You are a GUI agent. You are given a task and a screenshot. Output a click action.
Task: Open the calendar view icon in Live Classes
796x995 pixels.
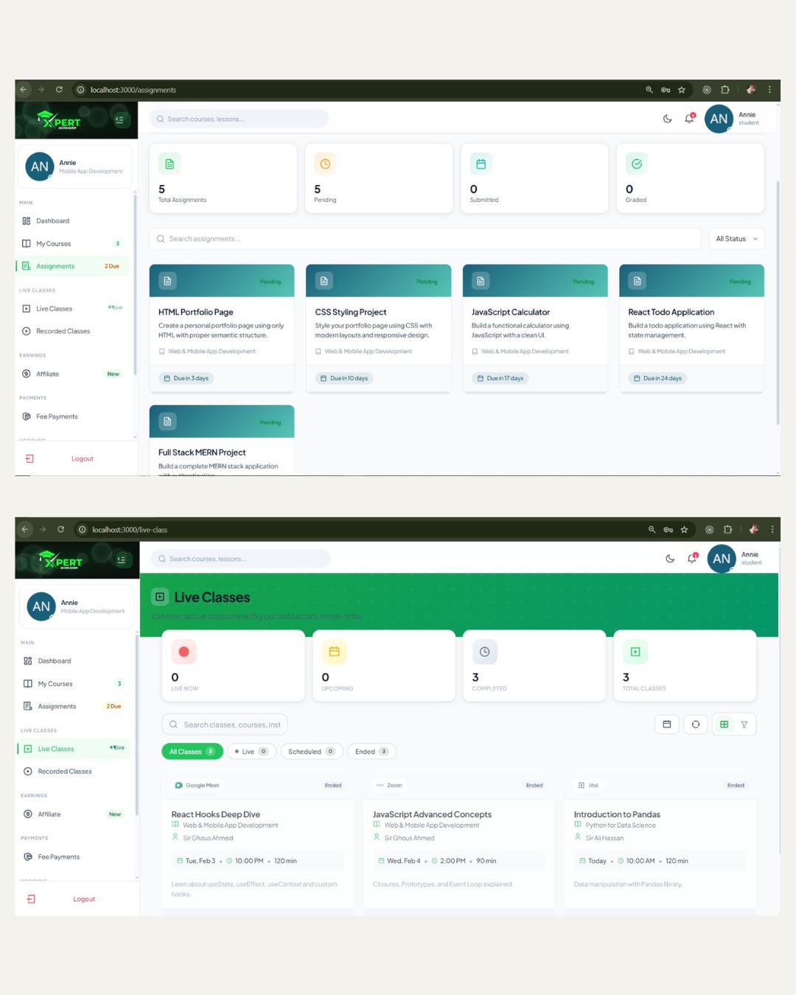tap(666, 725)
